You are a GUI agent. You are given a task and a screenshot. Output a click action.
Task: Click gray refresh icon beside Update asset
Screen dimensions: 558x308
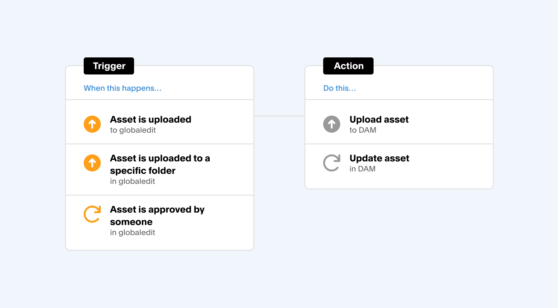coord(332,163)
